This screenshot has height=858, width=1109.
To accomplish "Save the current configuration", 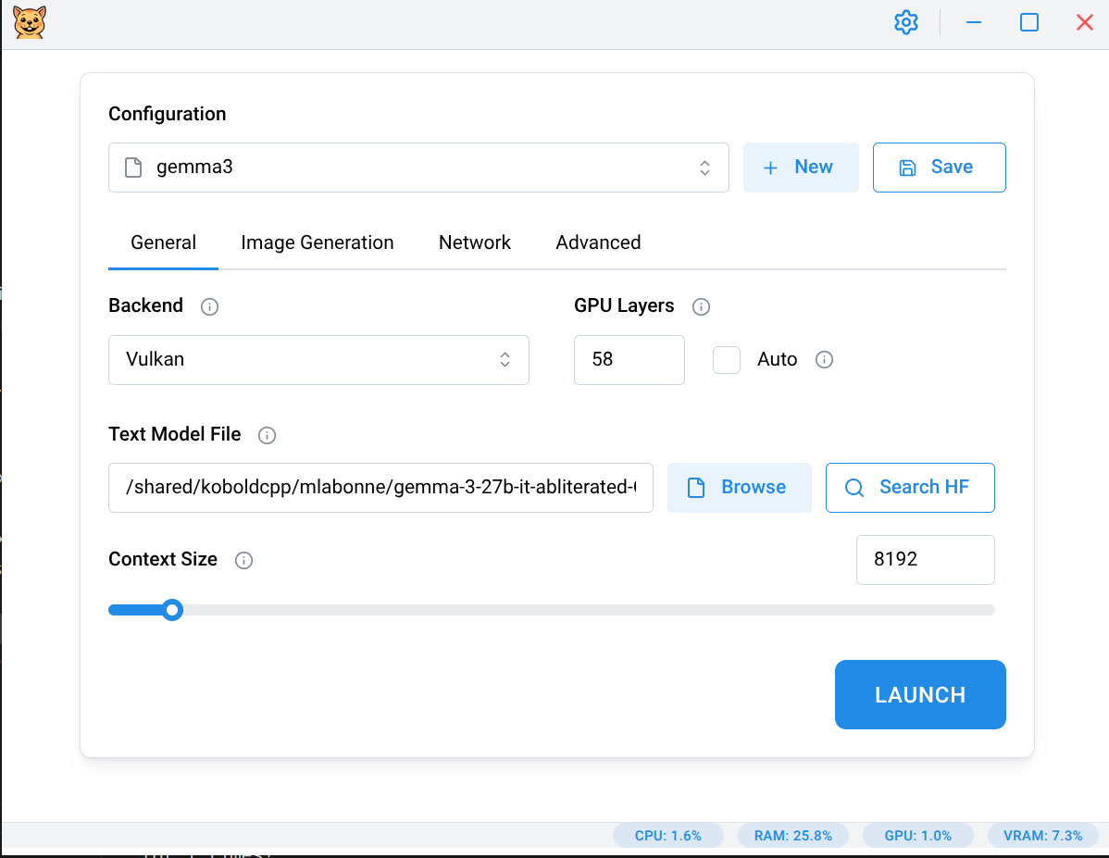I will point(939,168).
